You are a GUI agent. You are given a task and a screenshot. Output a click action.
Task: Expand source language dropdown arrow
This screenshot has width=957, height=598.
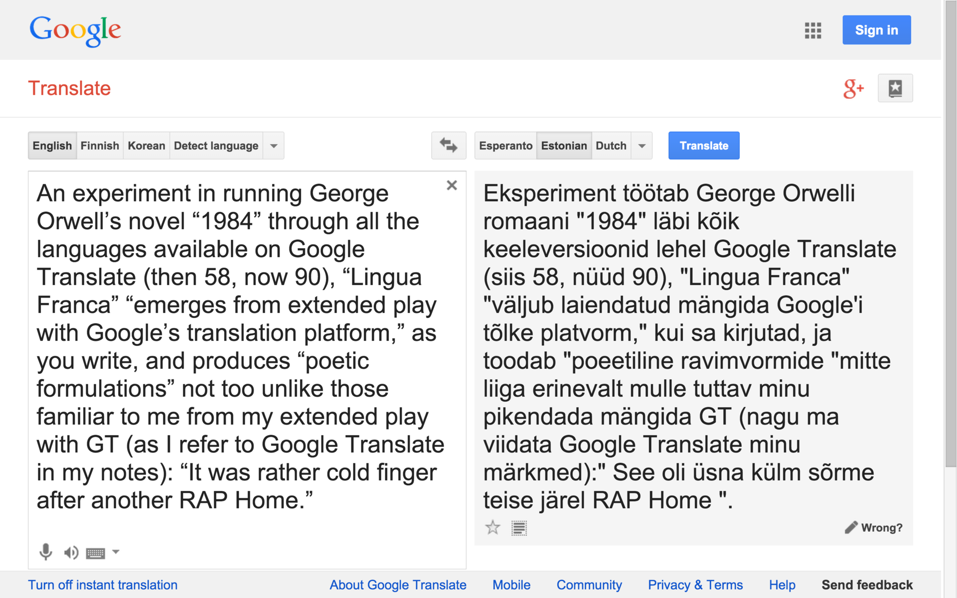[x=274, y=146]
